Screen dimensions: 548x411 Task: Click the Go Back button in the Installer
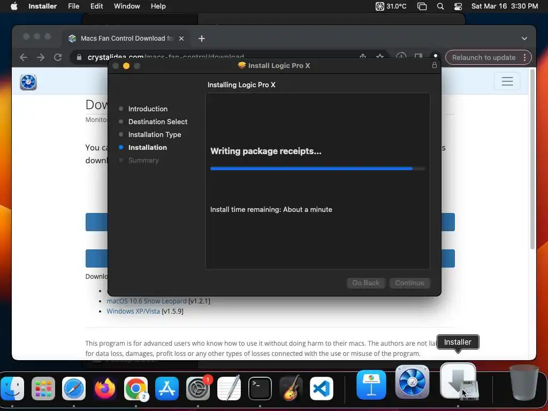(x=366, y=283)
